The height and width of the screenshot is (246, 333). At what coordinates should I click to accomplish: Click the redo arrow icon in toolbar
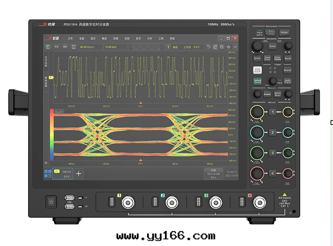[x=214, y=47]
